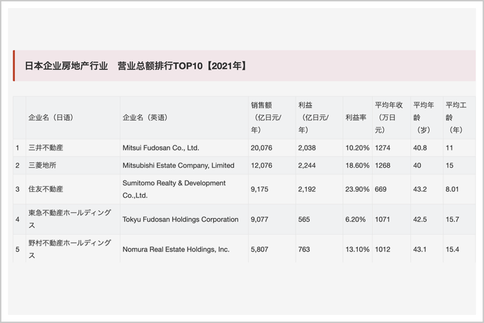Click the average age '43.2'
This screenshot has height=323, width=484.
click(x=420, y=189)
